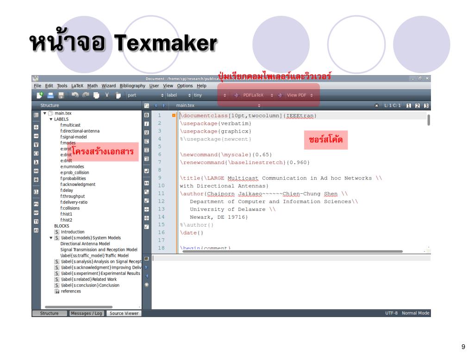Click the Structure panel's horizontal scrollbar
The width and height of the screenshot is (474, 356).
(79, 307)
